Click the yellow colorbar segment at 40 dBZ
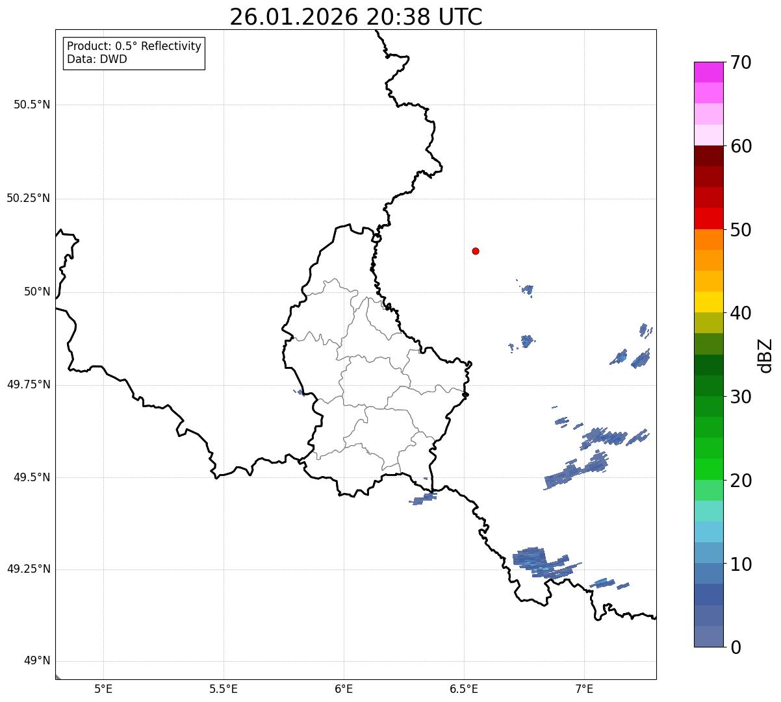781x702 pixels. [x=708, y=302]
